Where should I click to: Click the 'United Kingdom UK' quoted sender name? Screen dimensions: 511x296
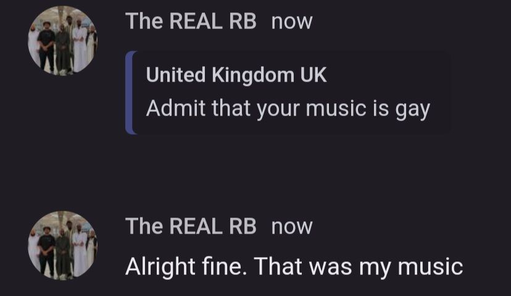[236, 75]
